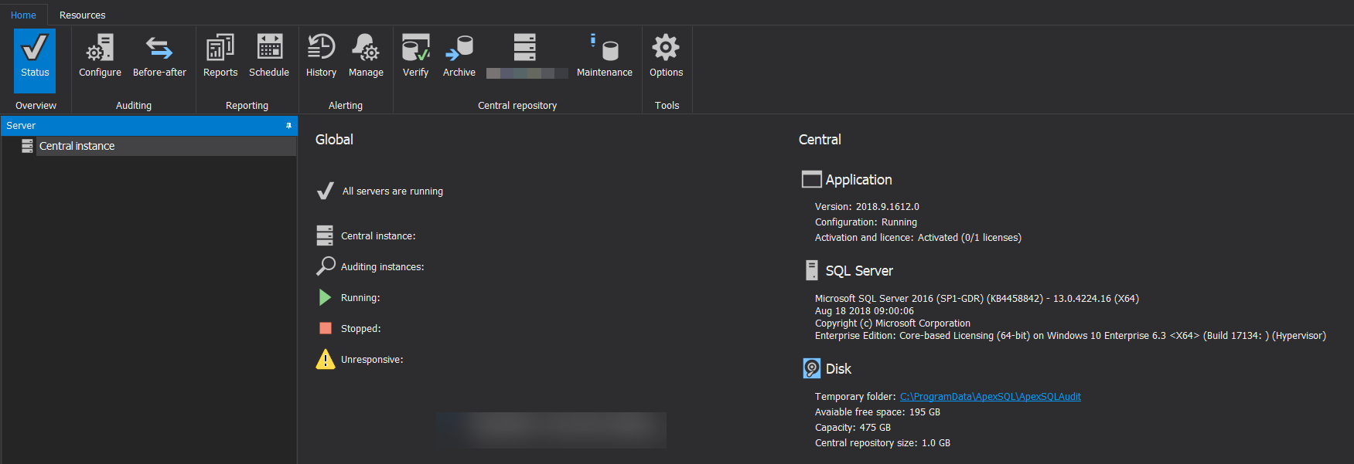
Task: Toggle the pin on the Server panel
Action: [288, 126]
